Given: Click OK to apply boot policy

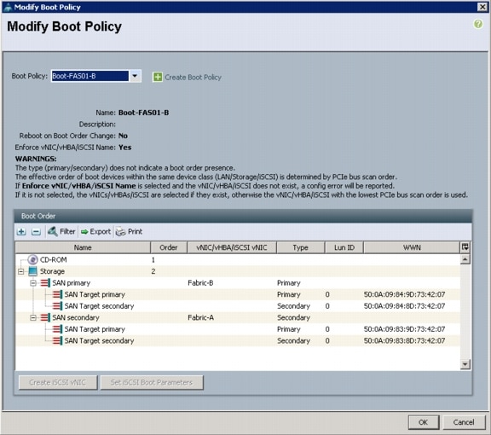Looking at the screenshot, I should point(424,422).
